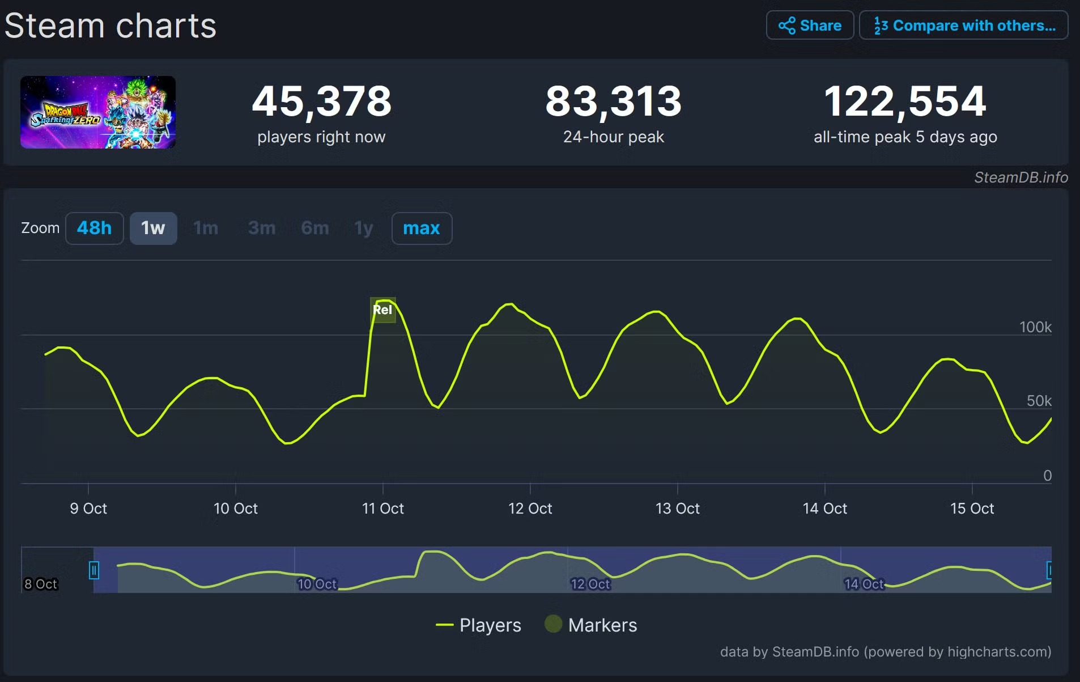
Task: Grab the left navigator range handle
Action: 94,570
